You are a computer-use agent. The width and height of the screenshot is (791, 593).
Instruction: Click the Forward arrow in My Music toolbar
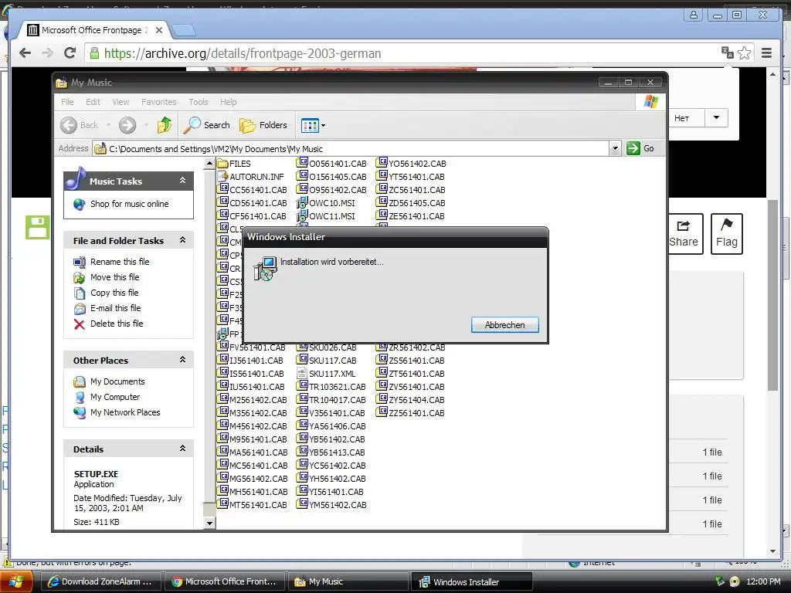pyautogui.click(x=127, y=125)
